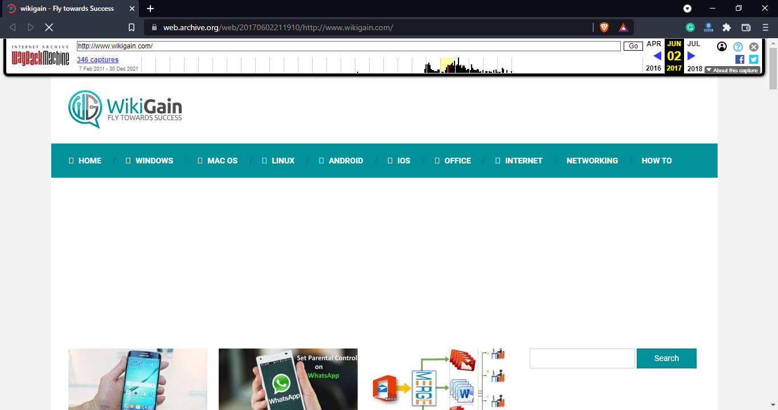
Task: Select APR month capture link
Action: (x=654, y=44)
